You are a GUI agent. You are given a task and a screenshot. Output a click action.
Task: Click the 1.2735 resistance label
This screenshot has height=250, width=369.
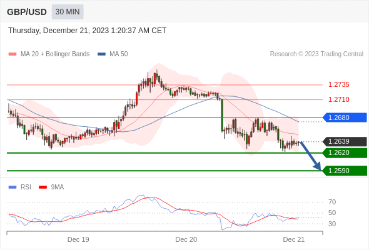[338, 84]
